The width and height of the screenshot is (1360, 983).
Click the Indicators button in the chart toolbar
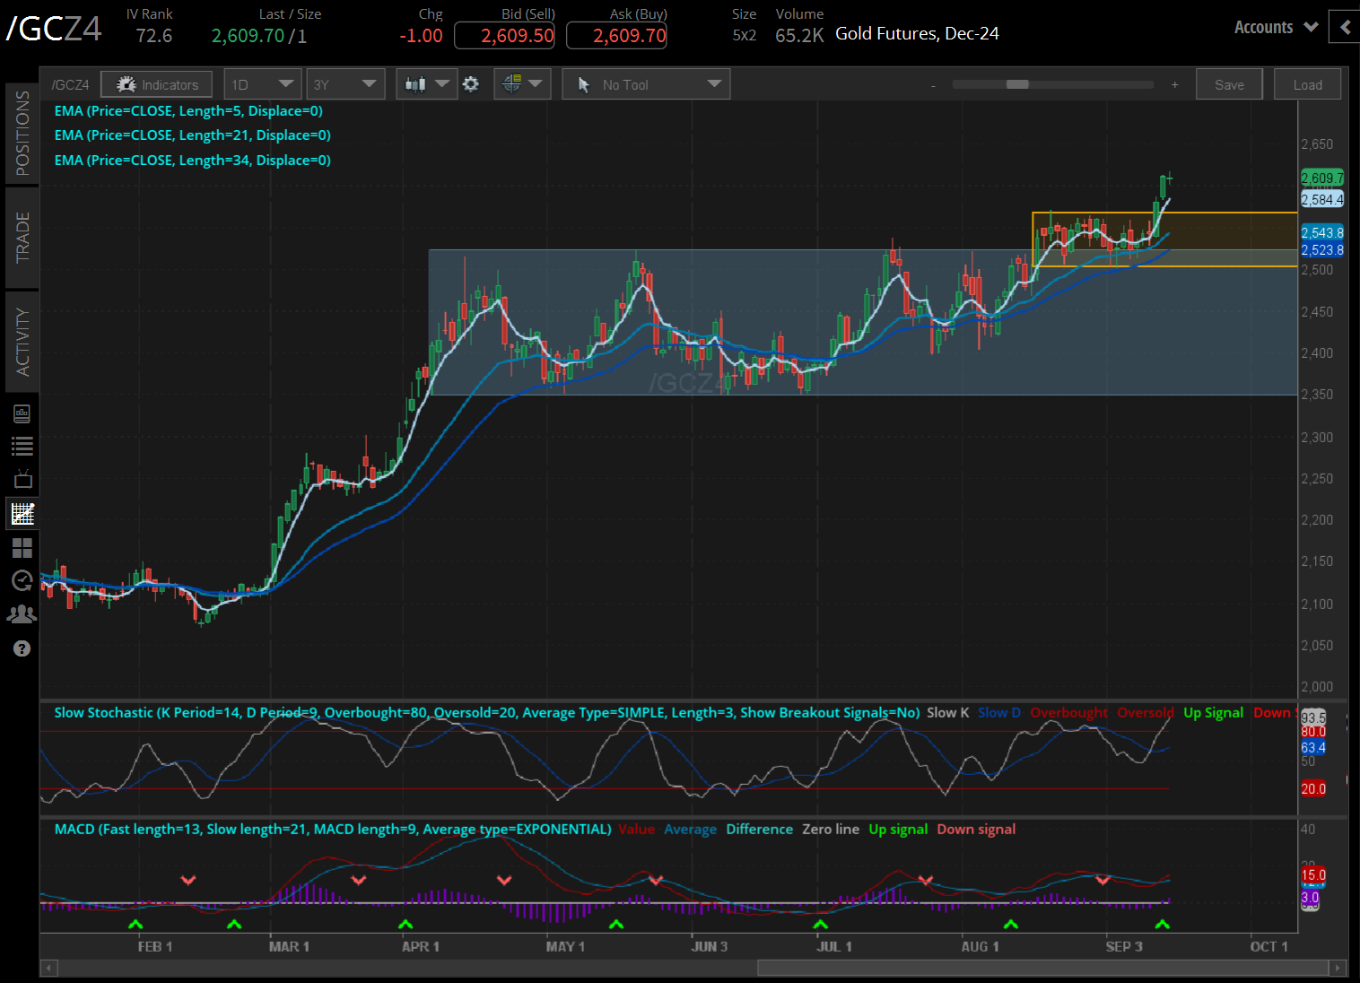(x=156, y=83)
